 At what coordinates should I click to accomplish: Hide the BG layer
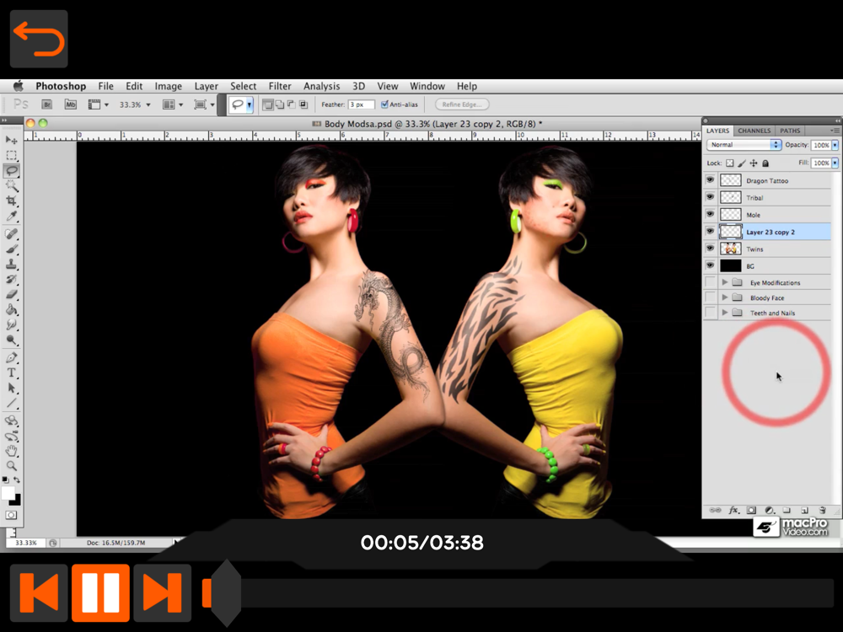pos(710,265)
